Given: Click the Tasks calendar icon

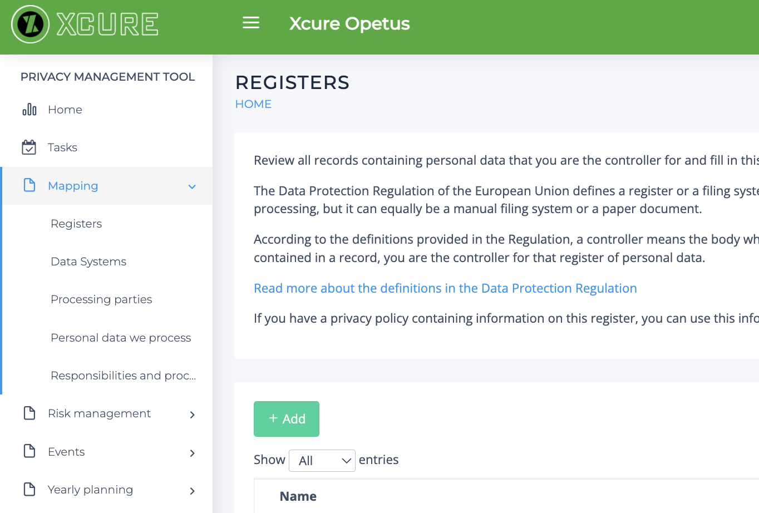Looking at the screenshot, I should click(x=29, y=147).
